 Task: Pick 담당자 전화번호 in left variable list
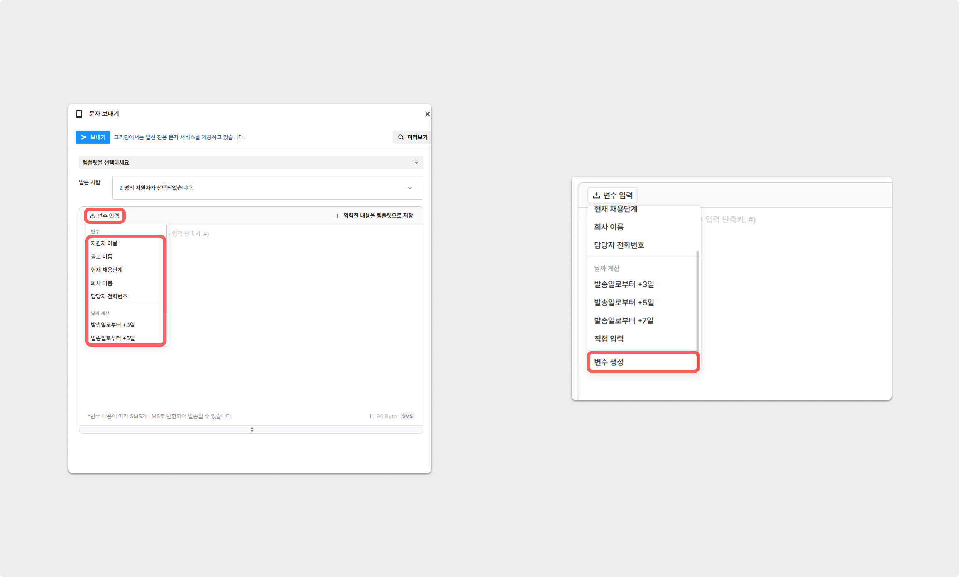(x=109, y=296)
